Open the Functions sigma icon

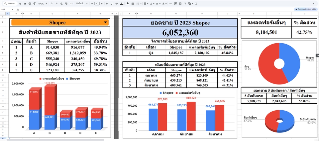(196, 4)
